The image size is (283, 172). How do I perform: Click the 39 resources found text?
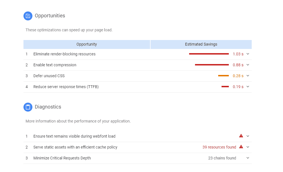coord(219,147)
